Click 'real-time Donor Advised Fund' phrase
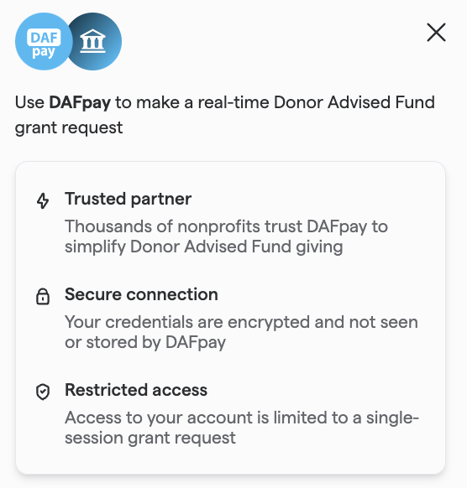This screenshot has width=467, height=488. pos(316,102)
